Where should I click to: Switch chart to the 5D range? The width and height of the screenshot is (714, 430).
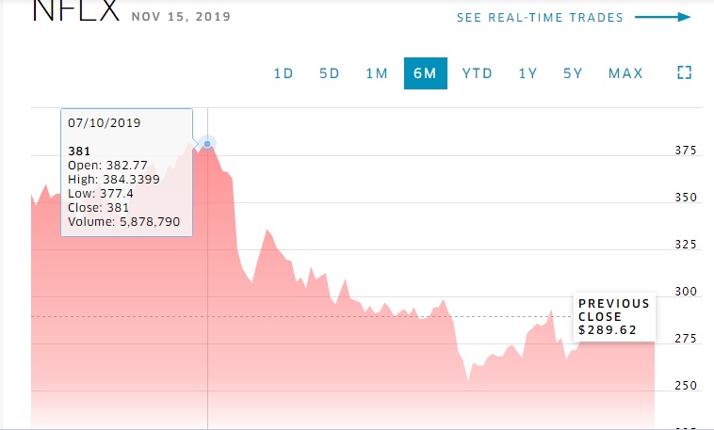[x=330, y=73]
